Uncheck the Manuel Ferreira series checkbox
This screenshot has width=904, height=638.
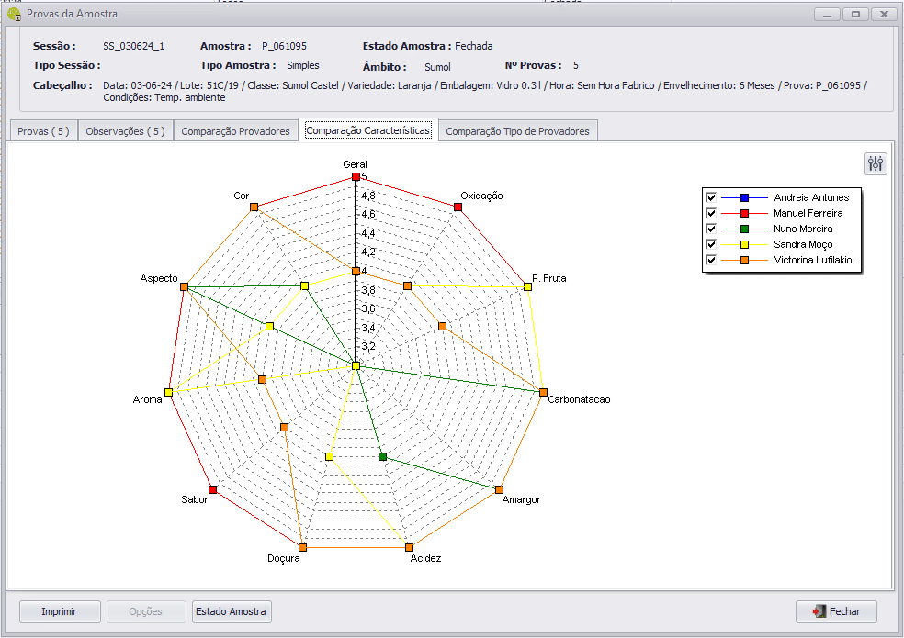(x=710, y=213)
